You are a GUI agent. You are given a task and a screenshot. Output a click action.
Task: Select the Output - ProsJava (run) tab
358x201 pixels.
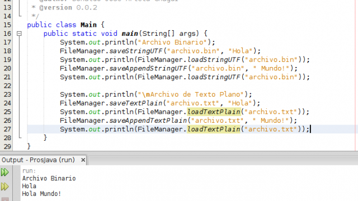[38, 160]
